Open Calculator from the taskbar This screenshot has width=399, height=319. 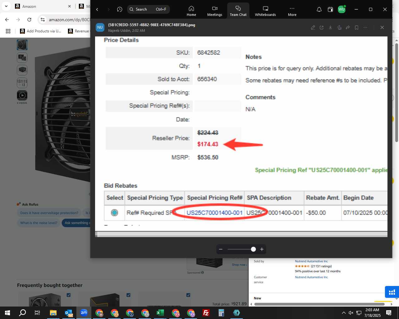pos(221,313)
